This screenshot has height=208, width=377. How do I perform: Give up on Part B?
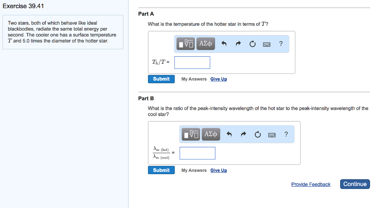click(219, 170)
